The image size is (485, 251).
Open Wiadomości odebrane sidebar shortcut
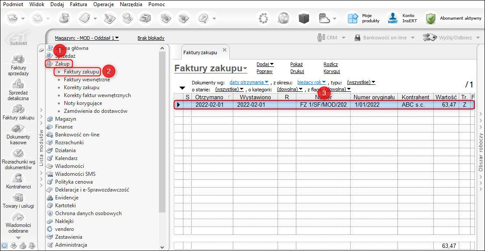pos(18,222)
